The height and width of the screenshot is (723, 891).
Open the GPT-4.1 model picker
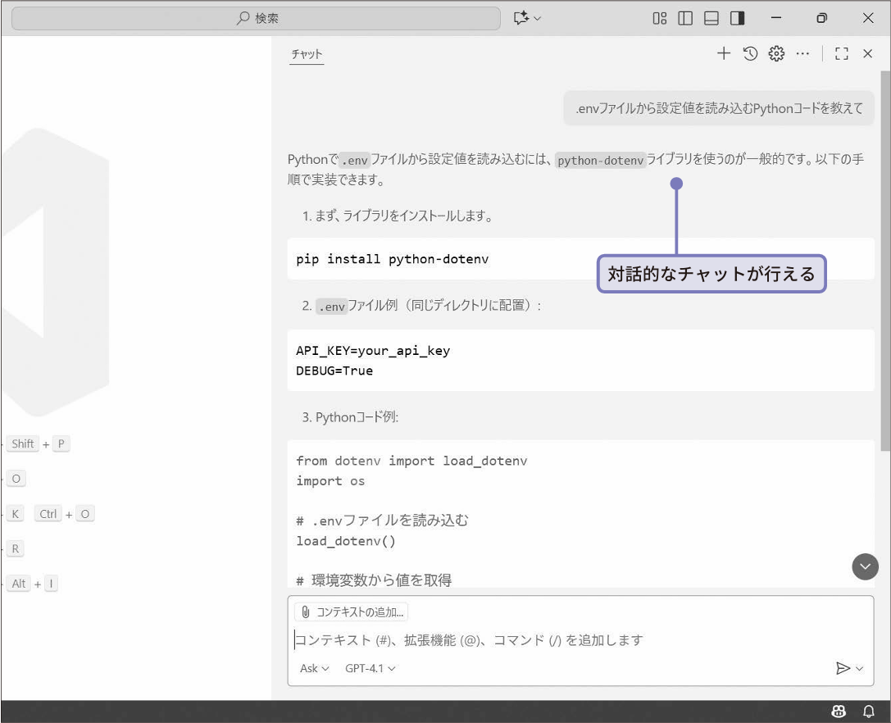click(x=370, y=668)
